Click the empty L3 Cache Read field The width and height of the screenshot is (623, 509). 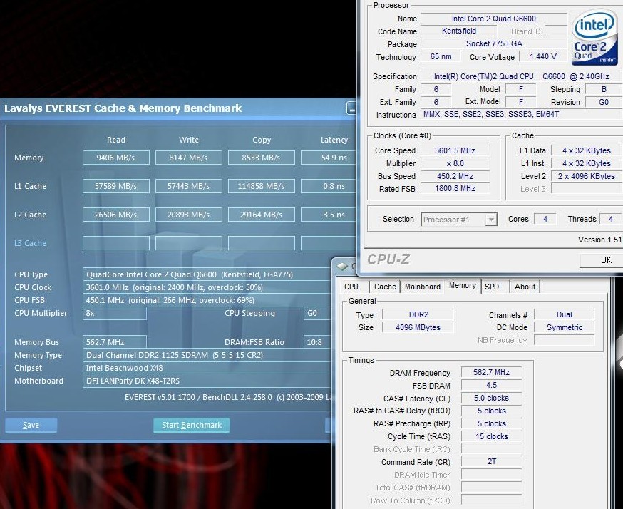[x=116, y=243]
